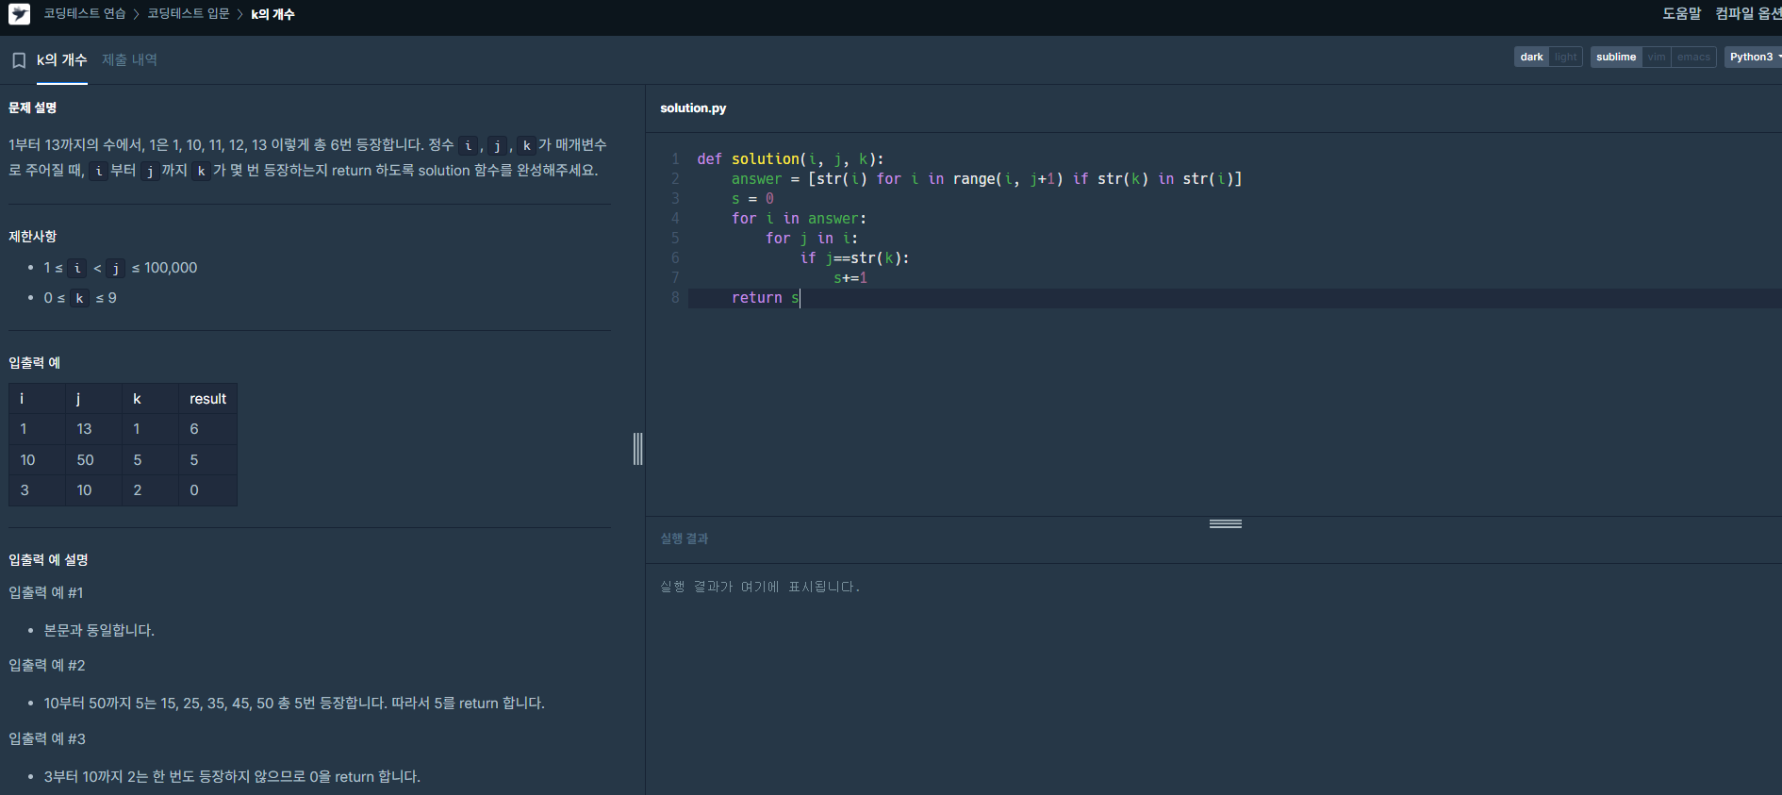Click the s = 0 code line
This screenshot has width=1782, height=795.
752,198
